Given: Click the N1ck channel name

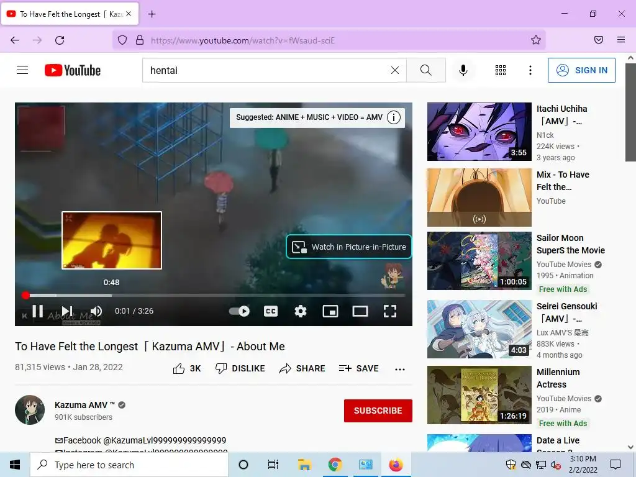Looking at the screenshot, I should click(x=545, y=135).
